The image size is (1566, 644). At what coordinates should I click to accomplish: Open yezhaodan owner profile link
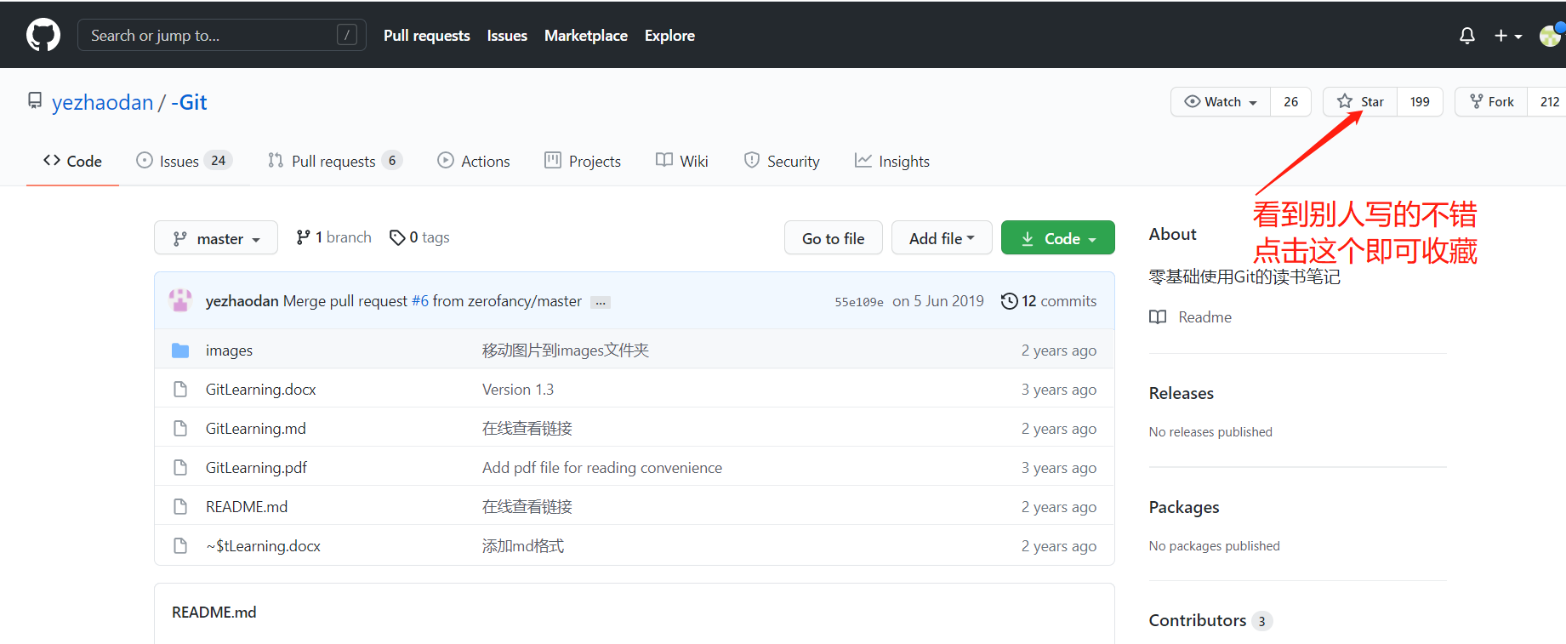pyautogui.click(x=102, y=102)
